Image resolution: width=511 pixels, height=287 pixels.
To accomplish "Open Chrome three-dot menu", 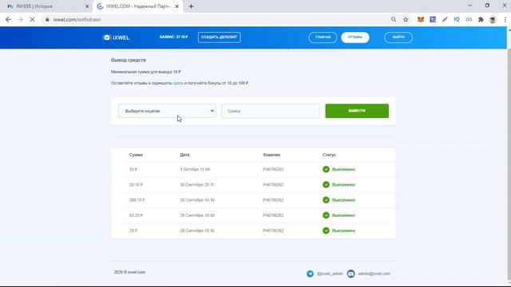I will 505,19.
